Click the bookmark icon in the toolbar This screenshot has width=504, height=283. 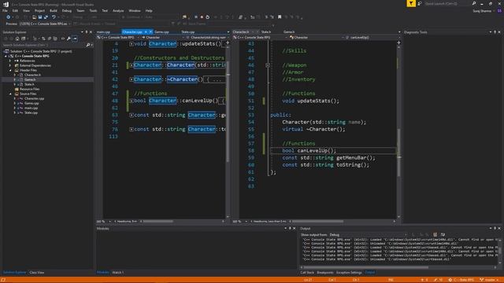pos(280,17)
